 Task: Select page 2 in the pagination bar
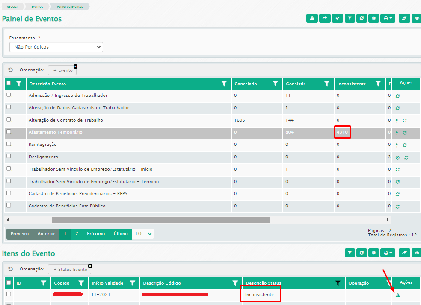77,234
